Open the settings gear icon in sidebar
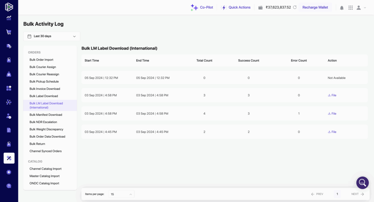 tap(9, 172)
